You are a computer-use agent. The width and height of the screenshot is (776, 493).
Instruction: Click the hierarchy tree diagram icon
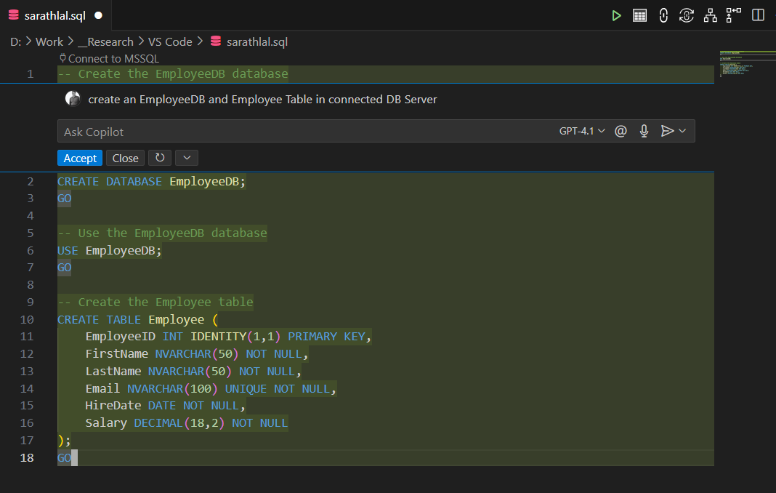point(710,15)
